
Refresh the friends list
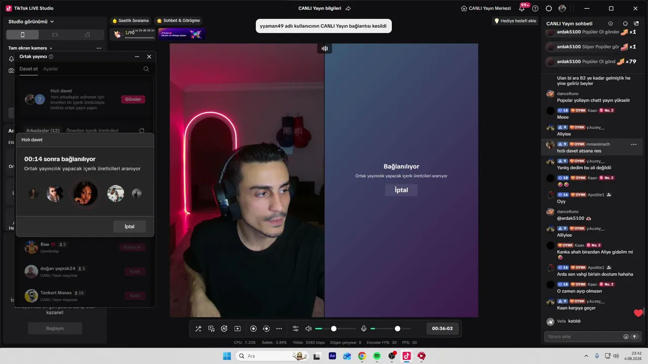(142, 130)
